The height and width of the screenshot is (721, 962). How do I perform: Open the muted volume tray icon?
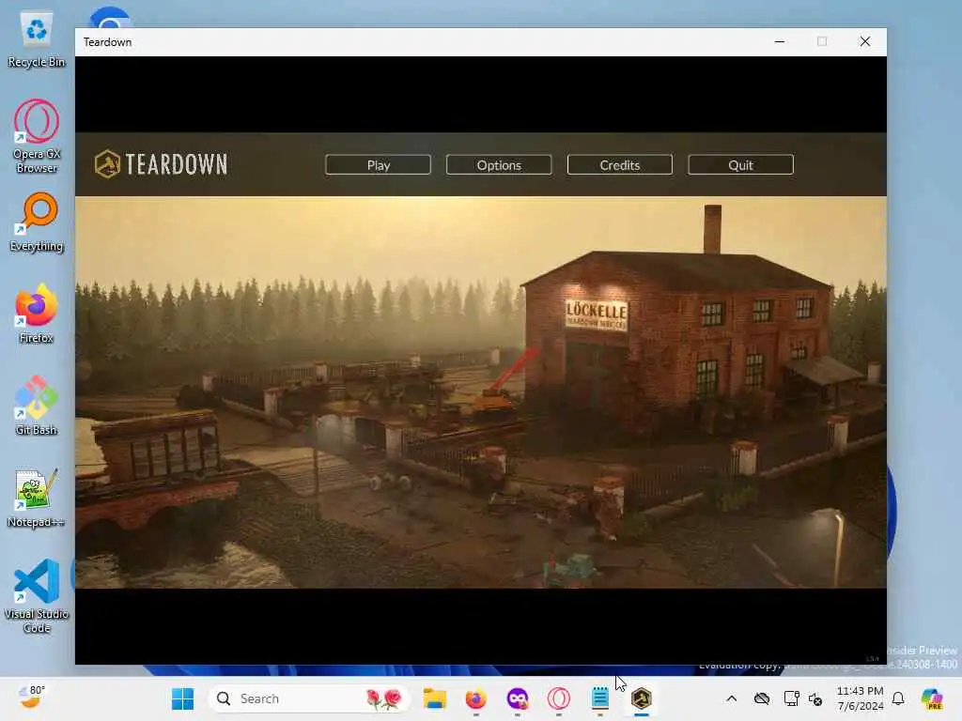[815, 698]
